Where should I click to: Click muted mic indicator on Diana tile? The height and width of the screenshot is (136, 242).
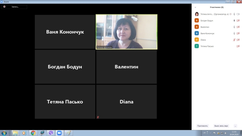[98, 117]
